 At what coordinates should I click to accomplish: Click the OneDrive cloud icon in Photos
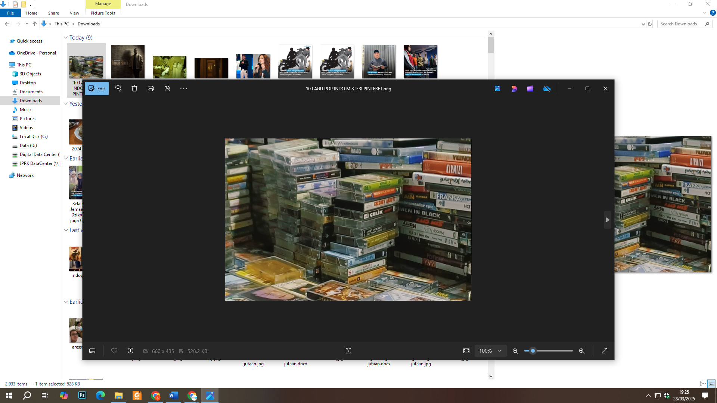click(547, 88)
